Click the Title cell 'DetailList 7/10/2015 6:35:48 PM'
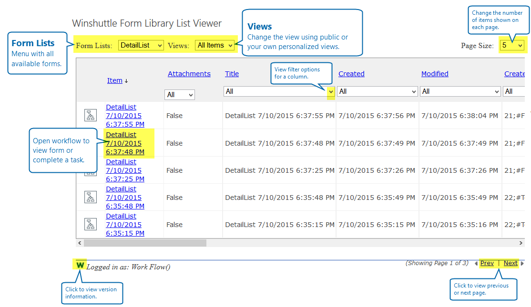This screenshot has height=307, width=531. click(x=280, y=198)
